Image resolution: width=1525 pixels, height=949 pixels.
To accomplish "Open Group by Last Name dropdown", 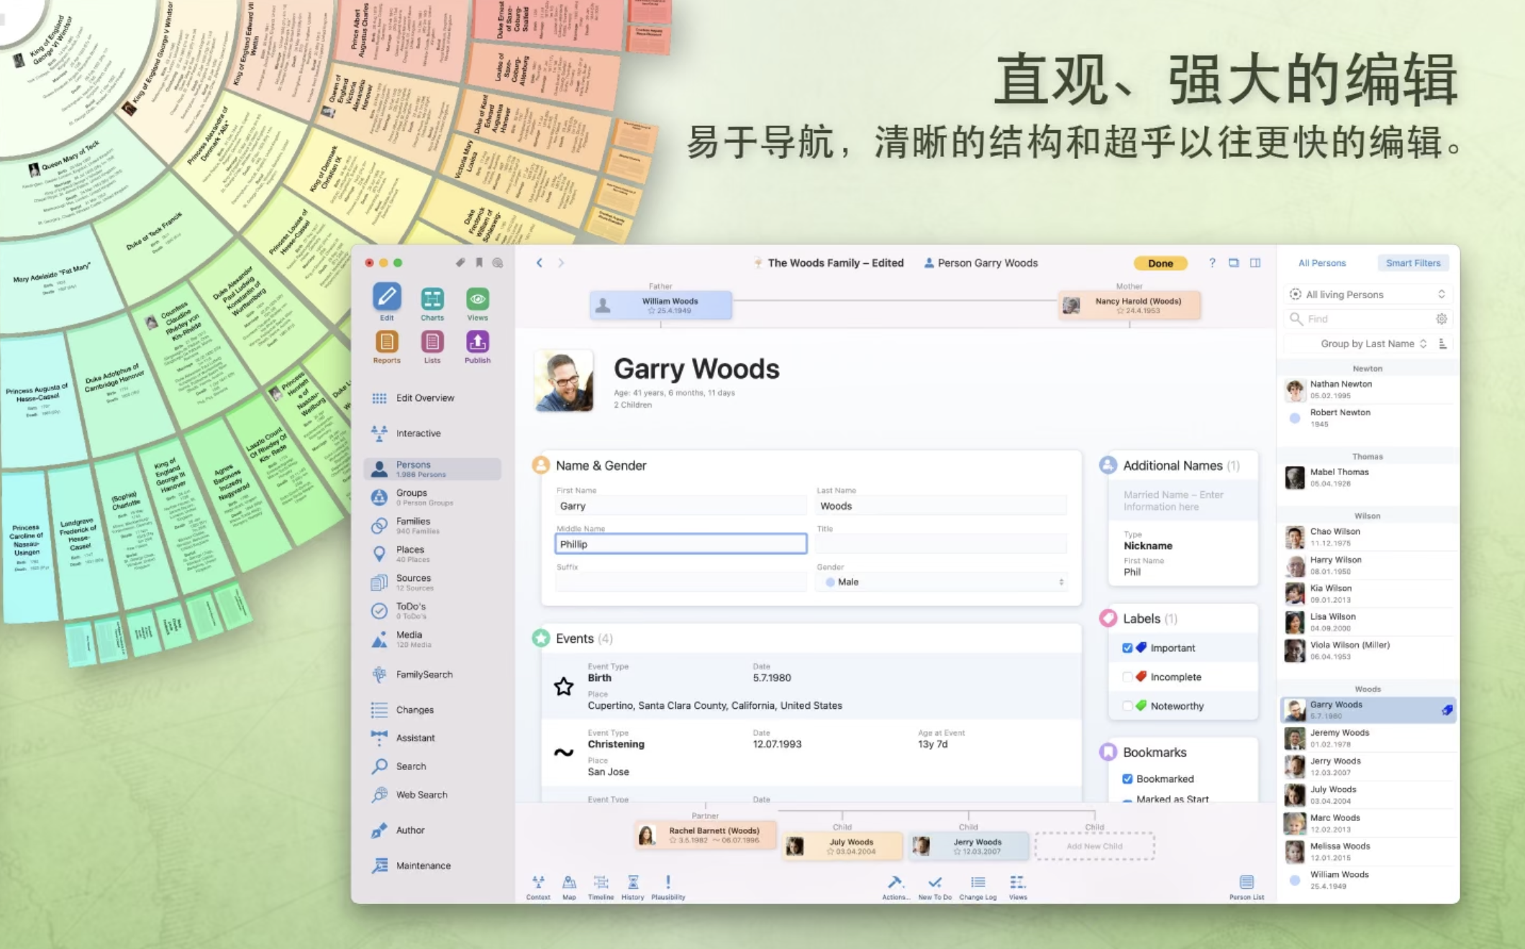I will (x=1372, y=344).
